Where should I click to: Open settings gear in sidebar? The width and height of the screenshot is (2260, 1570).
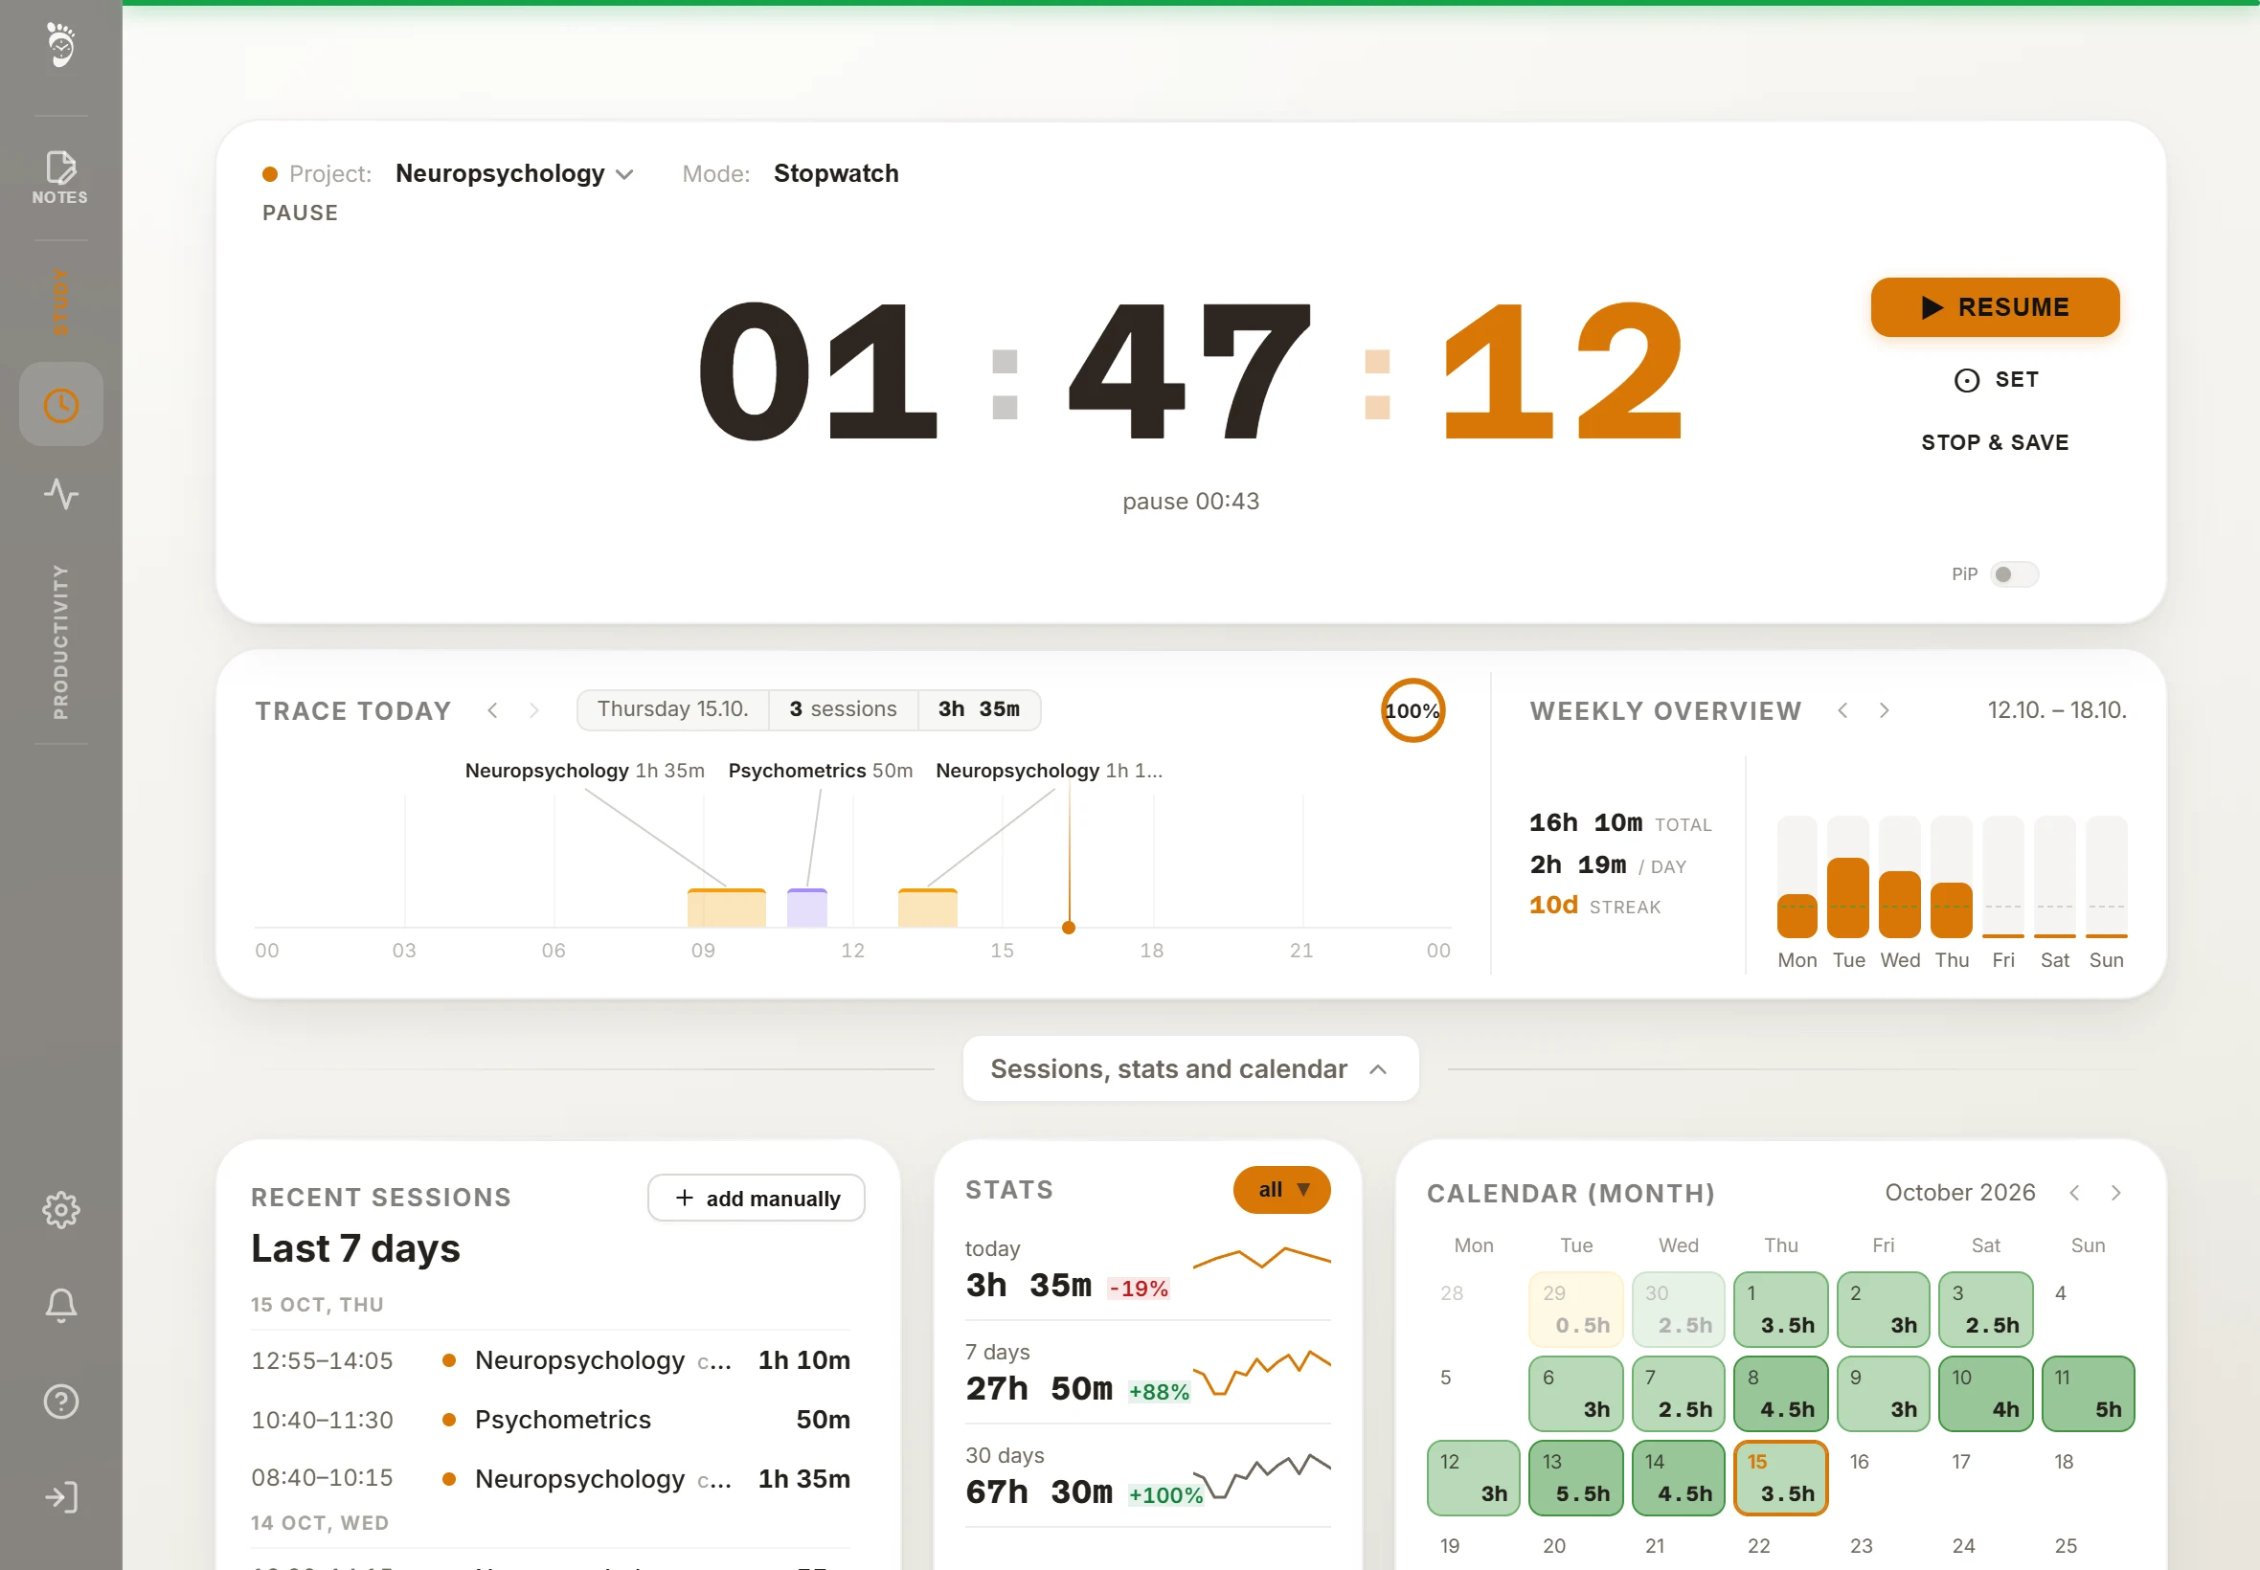(61, 1209)
